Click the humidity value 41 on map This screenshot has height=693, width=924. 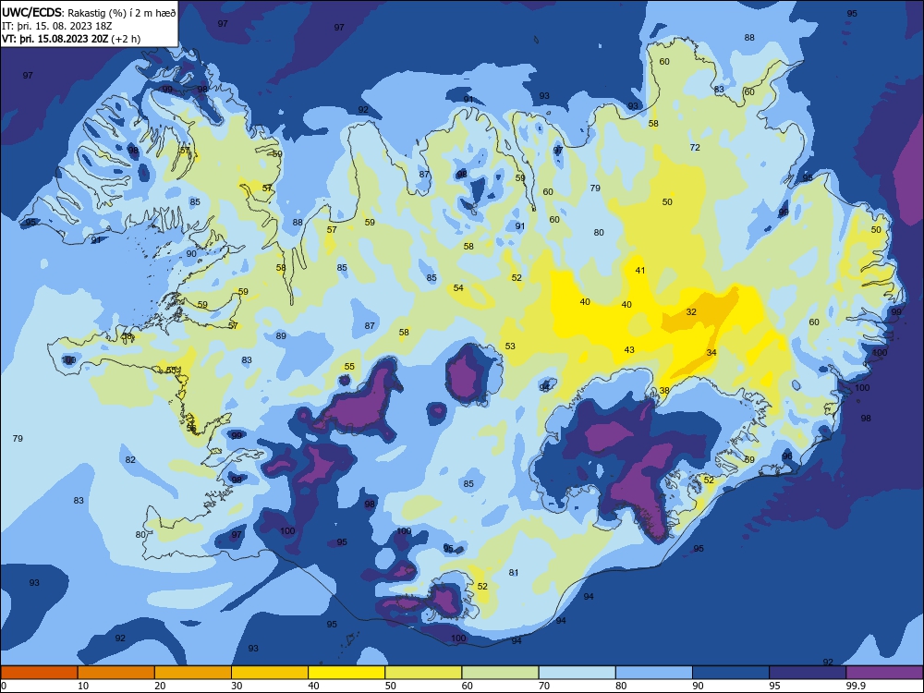pyautogui.click(x=640, y=271)
